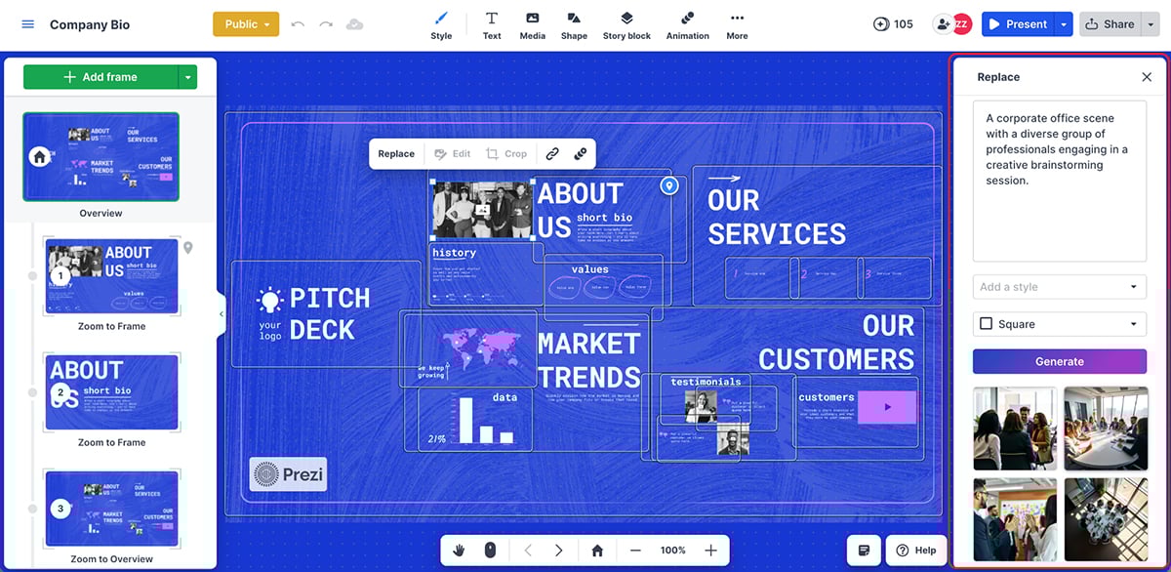
Task: Click the Crop icon on the image toolbar
Action: (x=507, y=153)
